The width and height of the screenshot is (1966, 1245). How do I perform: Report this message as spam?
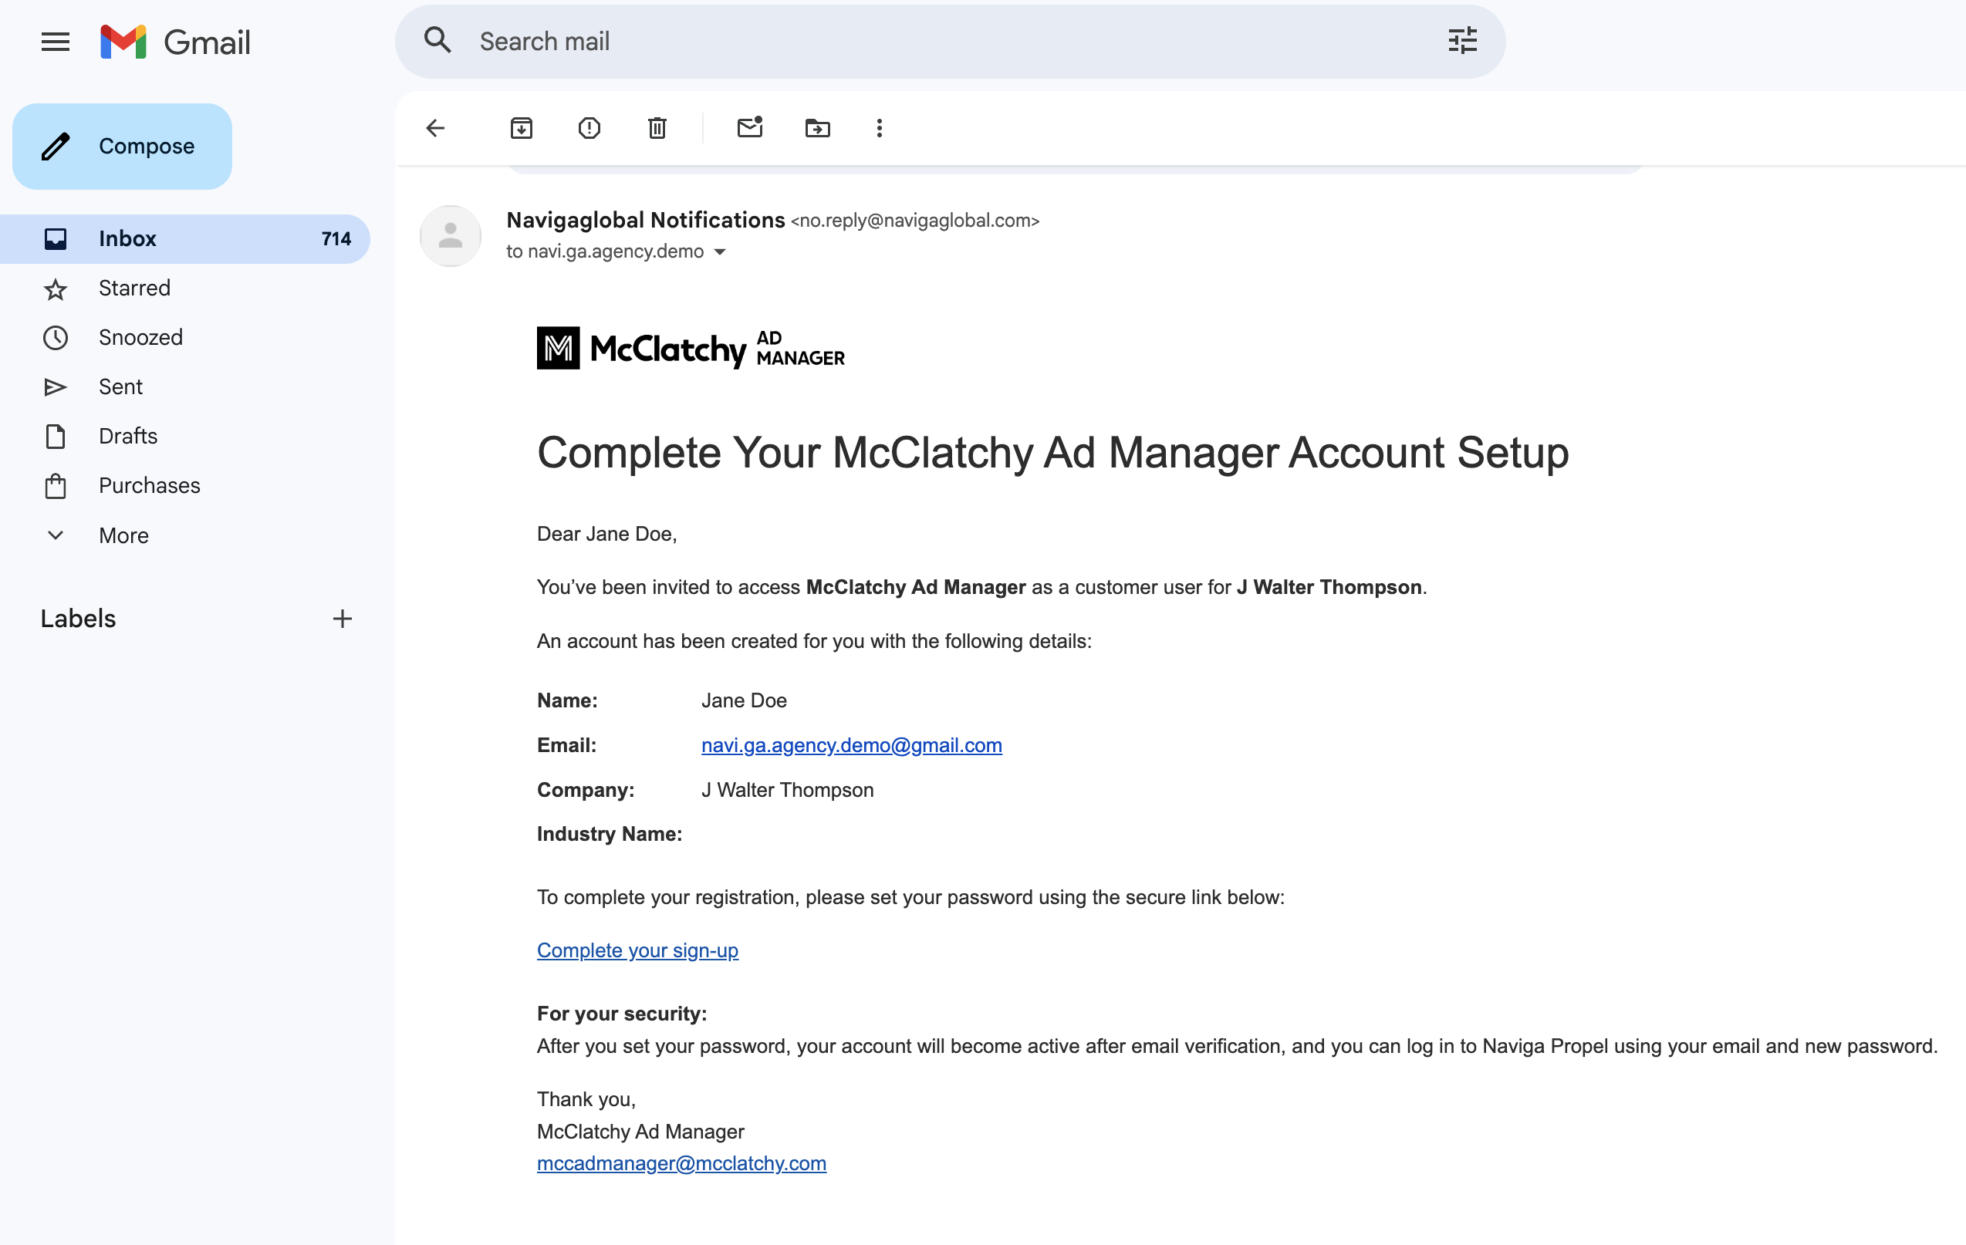click(x=589, y=128)
